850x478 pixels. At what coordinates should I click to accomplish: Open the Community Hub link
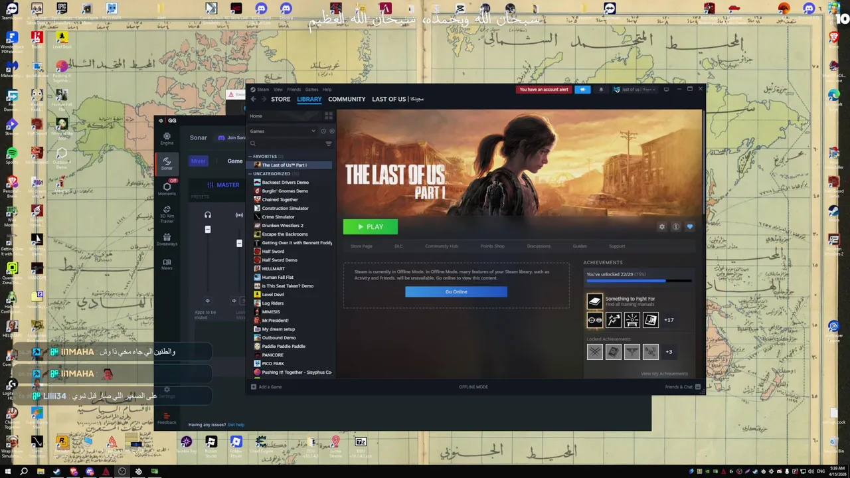tap(442, 246)
